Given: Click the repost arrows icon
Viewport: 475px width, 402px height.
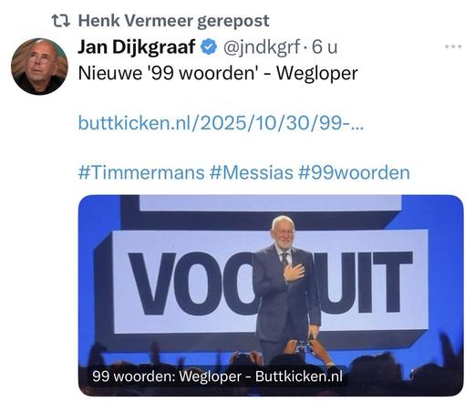Looking at the screenshot, I should 61,21.
